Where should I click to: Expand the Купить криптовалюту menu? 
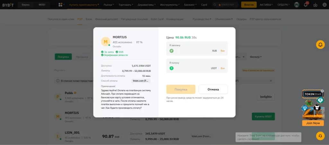coord(84,4)
